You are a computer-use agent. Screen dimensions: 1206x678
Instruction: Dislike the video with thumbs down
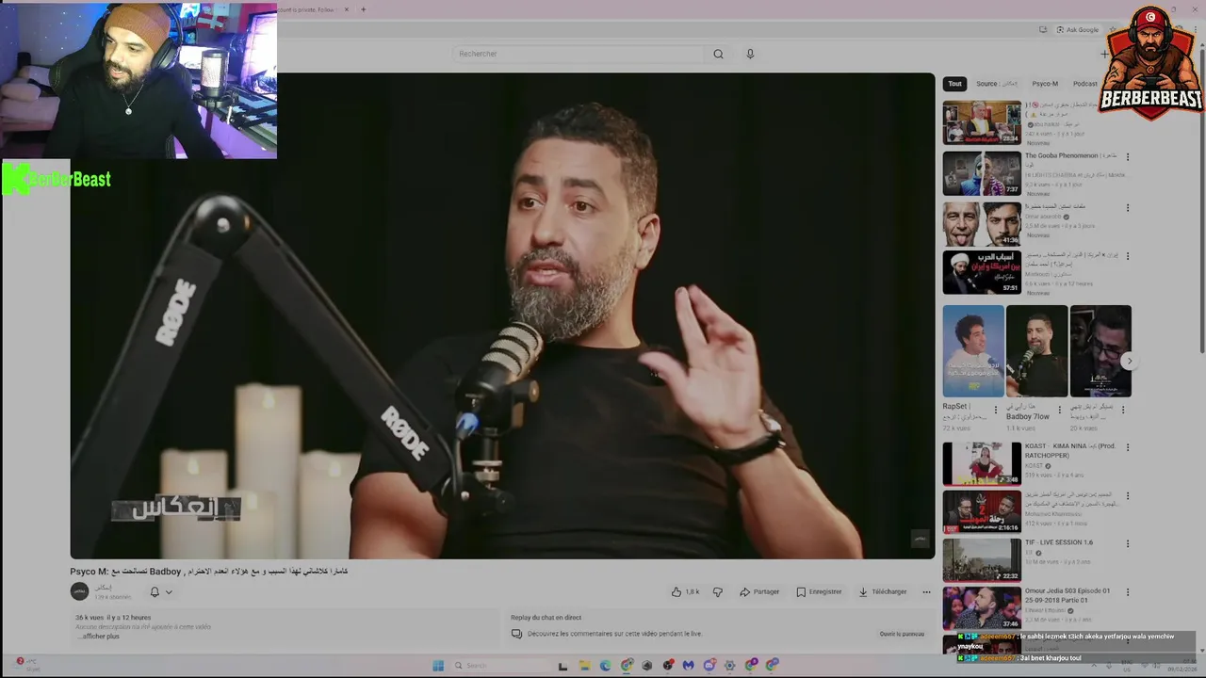(x=717, y=591)
